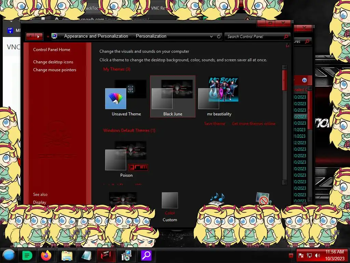Open the Desktop Background thumbnail at bottom
This screenshot has width=350, height=263.
123,198
